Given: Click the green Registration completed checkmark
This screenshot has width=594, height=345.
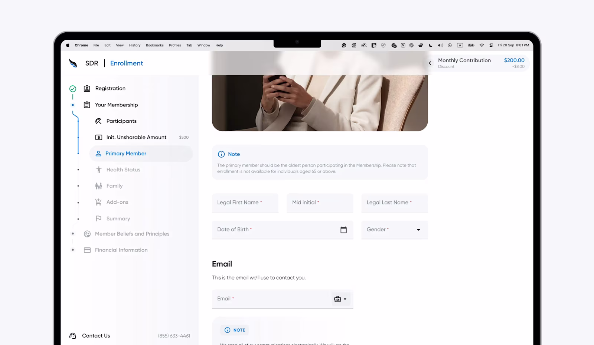Looking at the screenshot, I should click(73, 89).
